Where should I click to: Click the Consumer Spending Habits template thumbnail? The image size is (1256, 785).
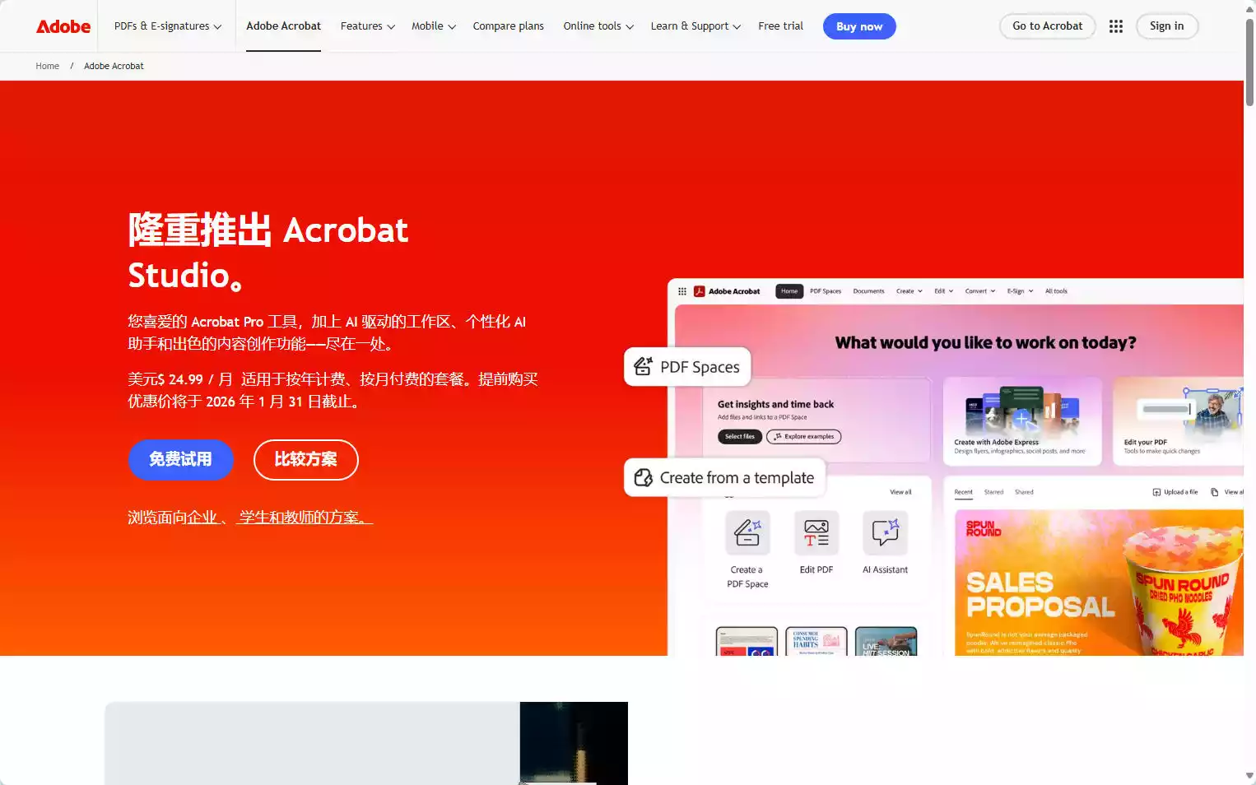tap(816, 642)
